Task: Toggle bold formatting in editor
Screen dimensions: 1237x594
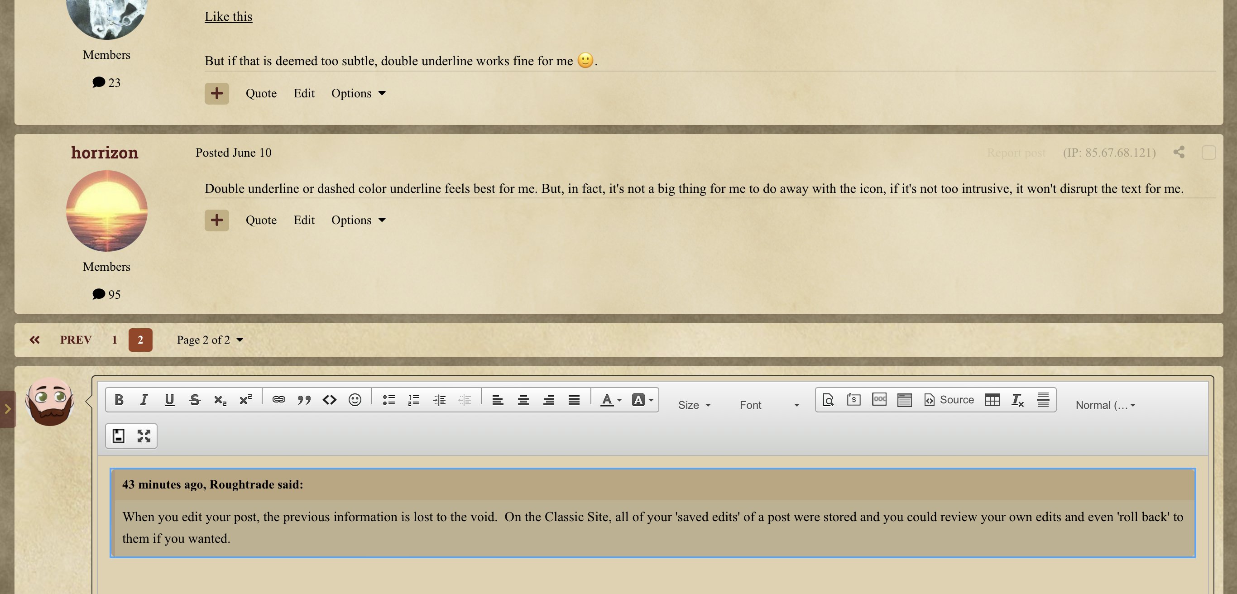Action: click(119, 399)
